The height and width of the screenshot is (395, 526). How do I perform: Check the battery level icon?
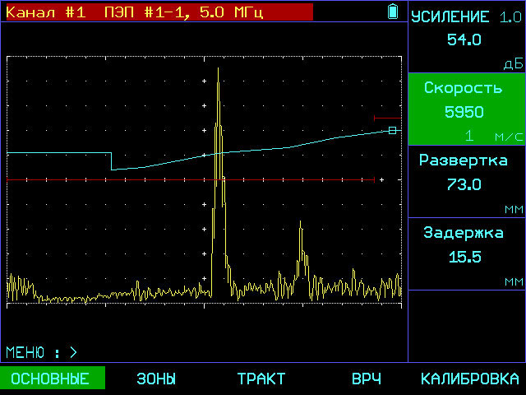click(x=393, y=11)
